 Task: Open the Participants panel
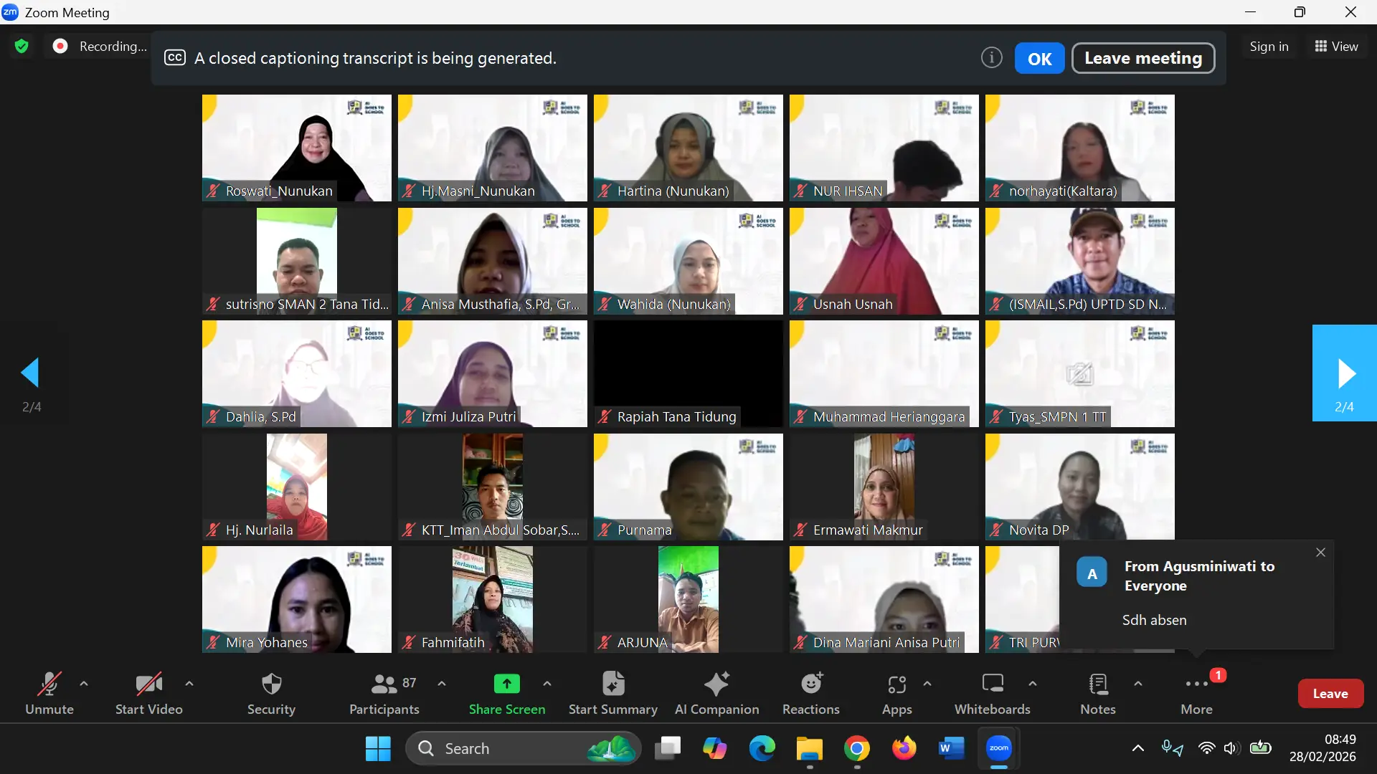point(384,684)
